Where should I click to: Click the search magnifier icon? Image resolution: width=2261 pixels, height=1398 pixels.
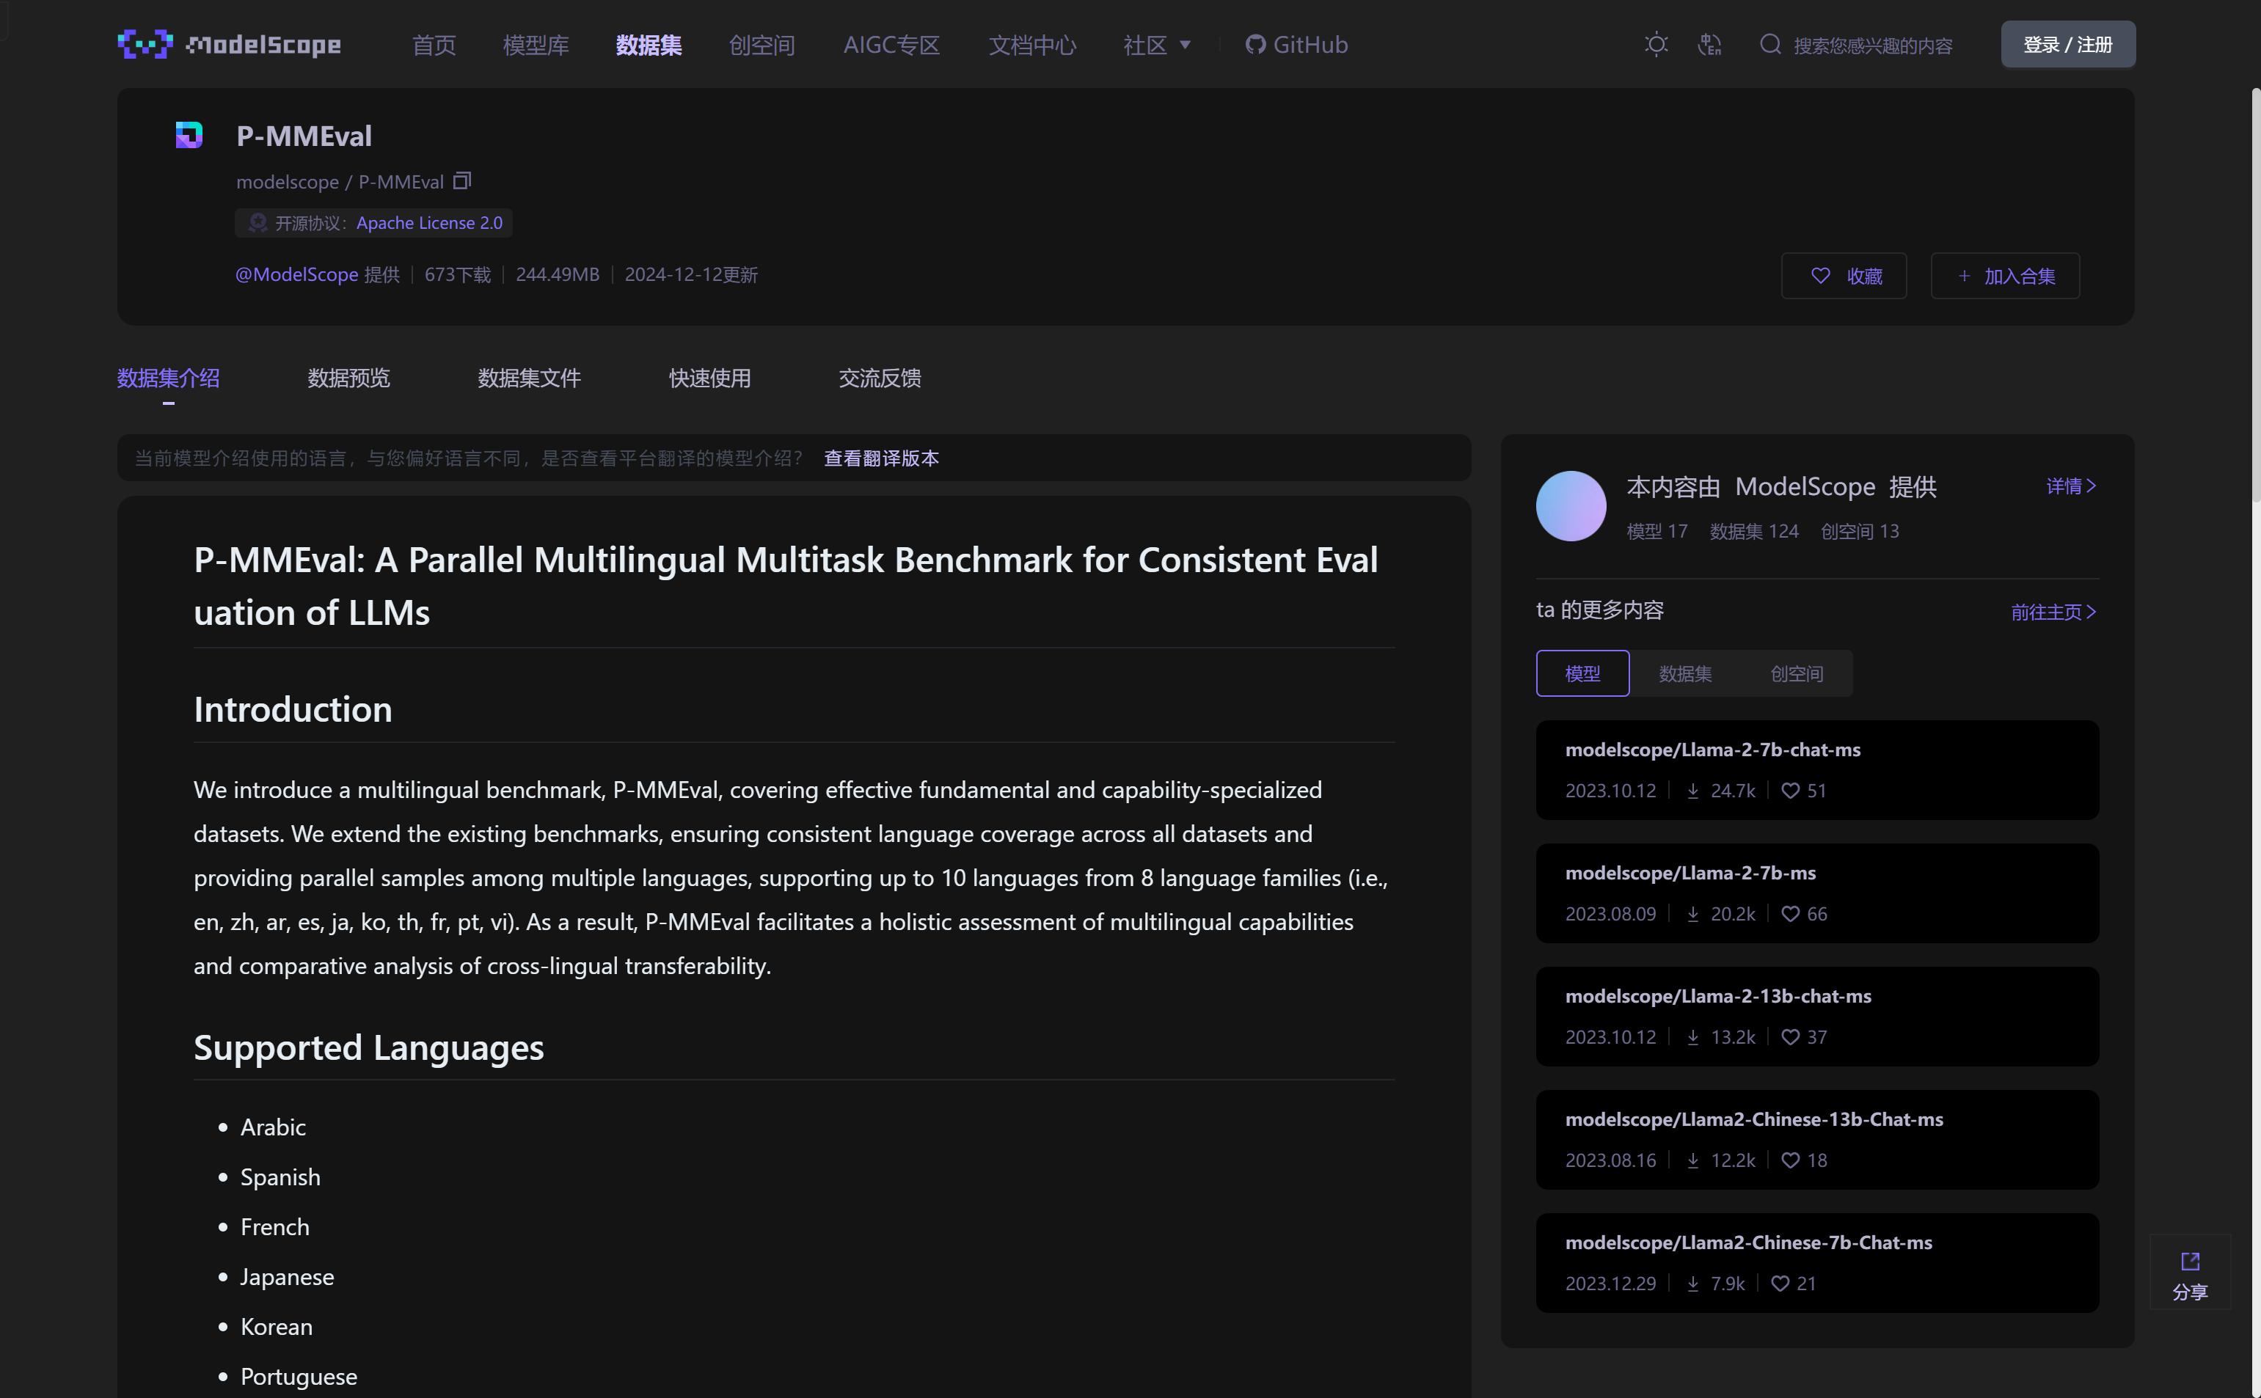coord(1770,45)
